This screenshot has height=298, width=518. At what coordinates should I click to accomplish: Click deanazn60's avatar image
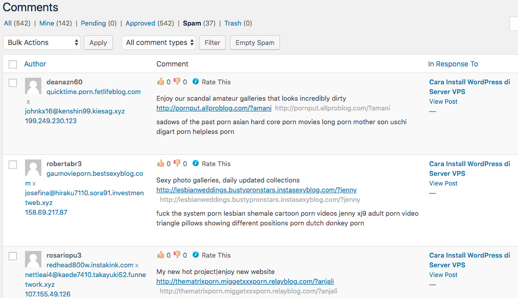point(33,86)
